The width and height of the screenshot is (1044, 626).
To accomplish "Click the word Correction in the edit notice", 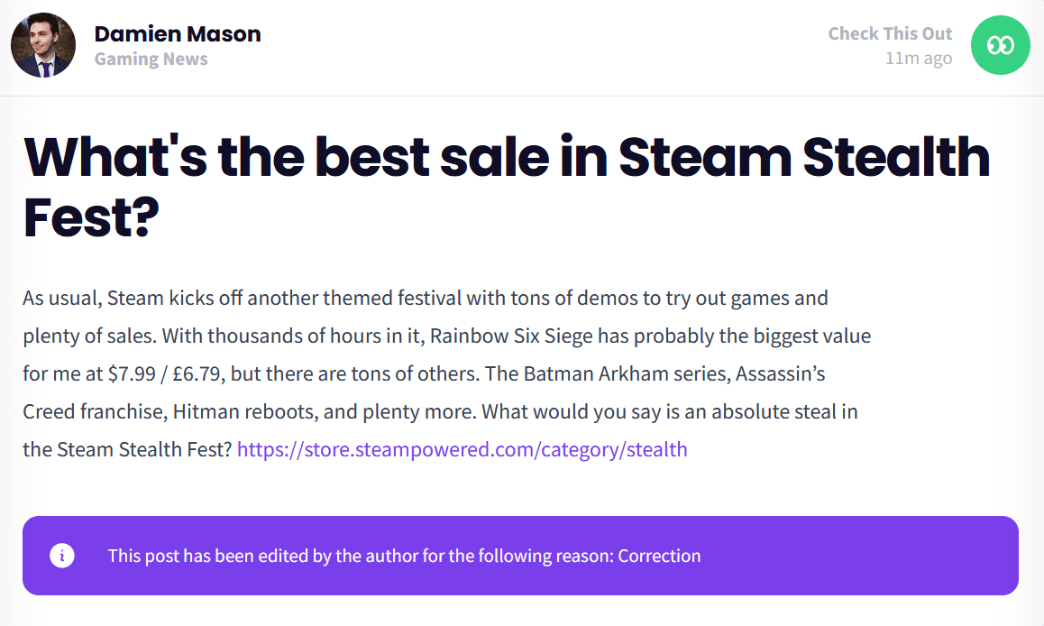I will point(659,556).
